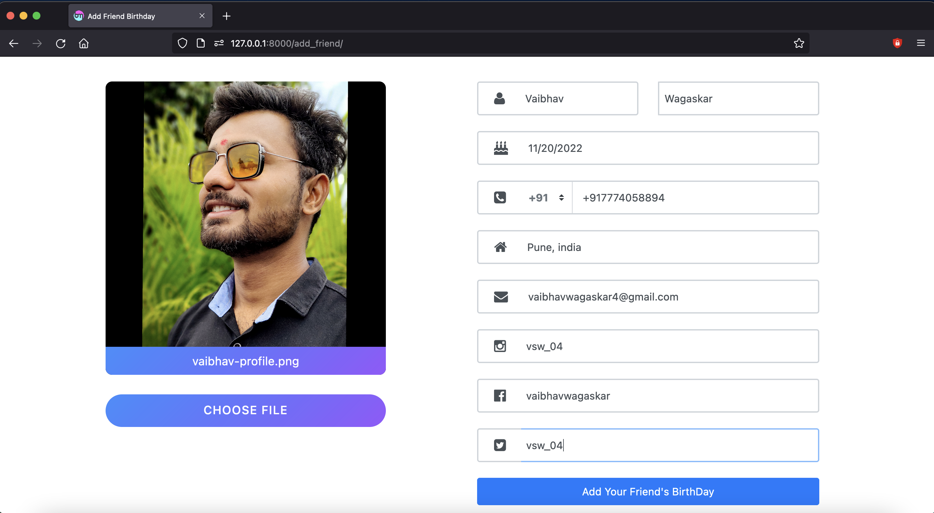Click the phone icon in the mobile number row

(x=500, y=198)
